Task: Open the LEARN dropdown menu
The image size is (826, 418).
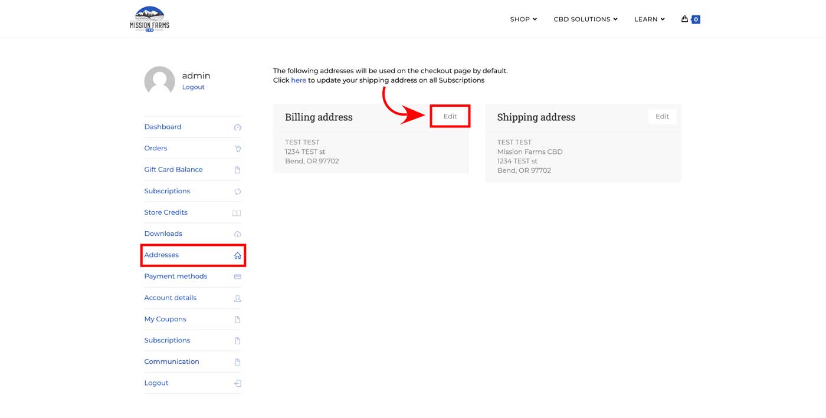Action: tap(649, 19)
